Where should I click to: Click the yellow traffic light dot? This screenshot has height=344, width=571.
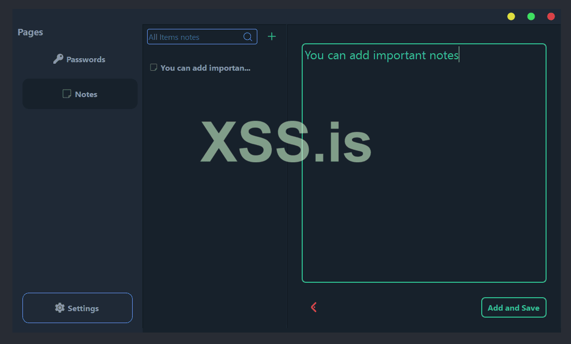click(x=511, y=16)
